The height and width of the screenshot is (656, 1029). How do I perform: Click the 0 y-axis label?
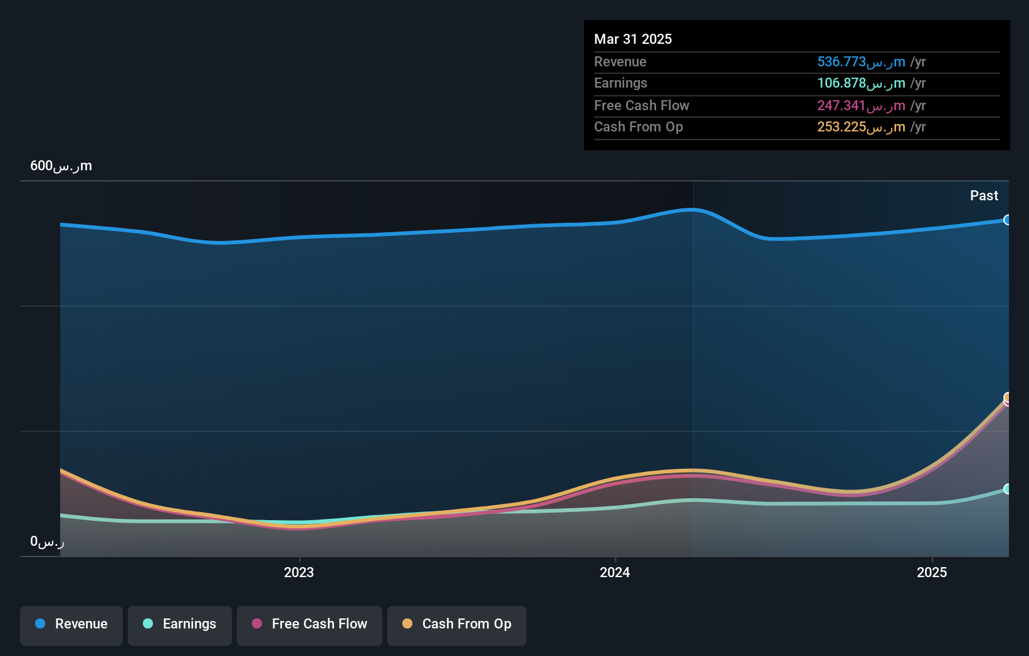[47, 541]
